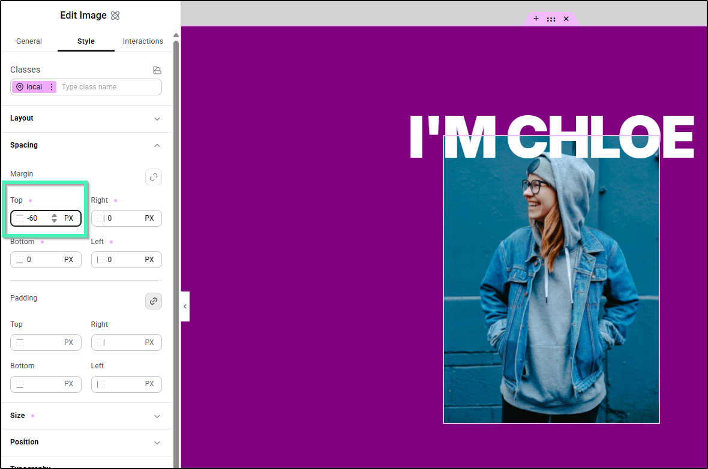Open the Padding Top PX unit selector

(x=68, y=342)
